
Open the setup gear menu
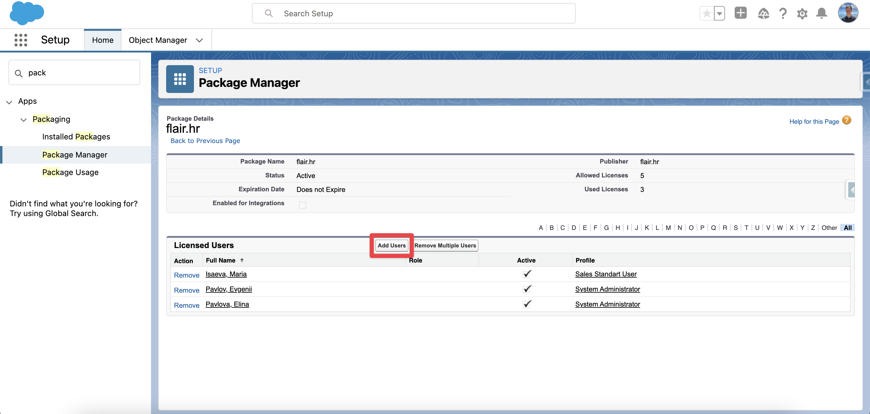(x=802, y=14)
